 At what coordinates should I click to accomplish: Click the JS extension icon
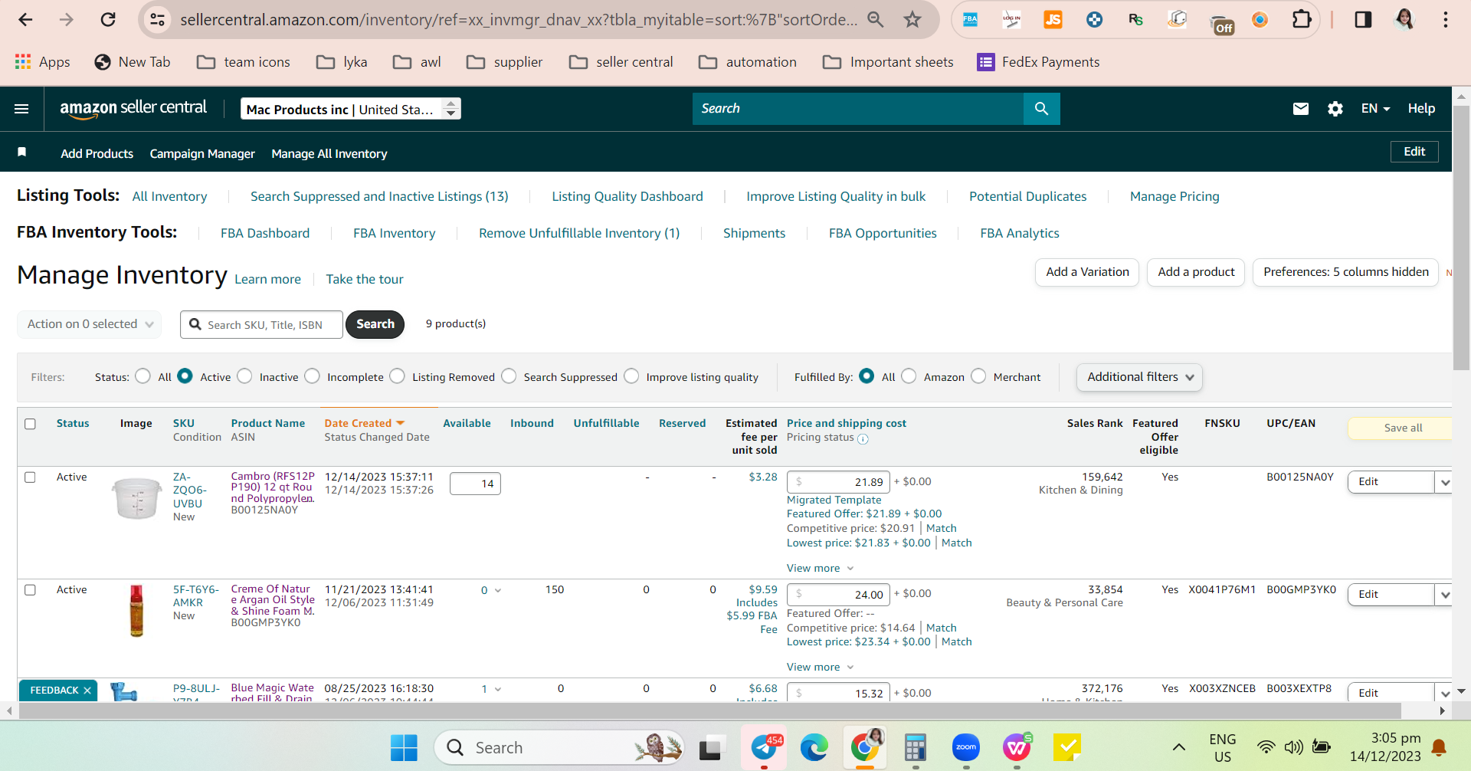point(1053,19)
